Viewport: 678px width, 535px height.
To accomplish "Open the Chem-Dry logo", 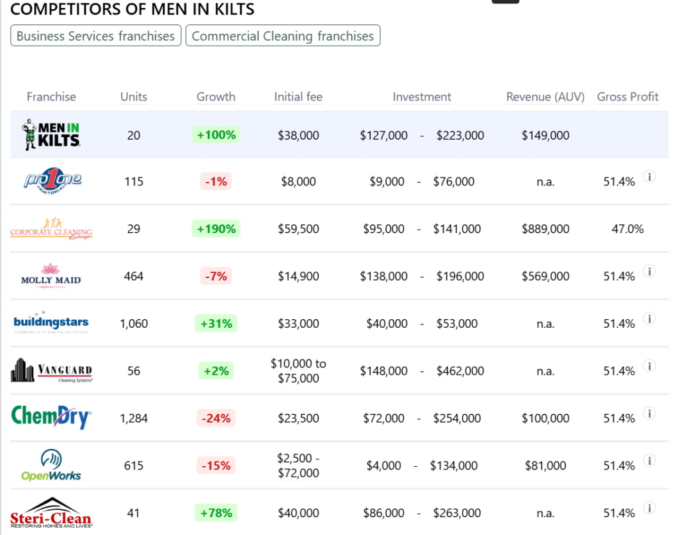I will coord(51,417).
